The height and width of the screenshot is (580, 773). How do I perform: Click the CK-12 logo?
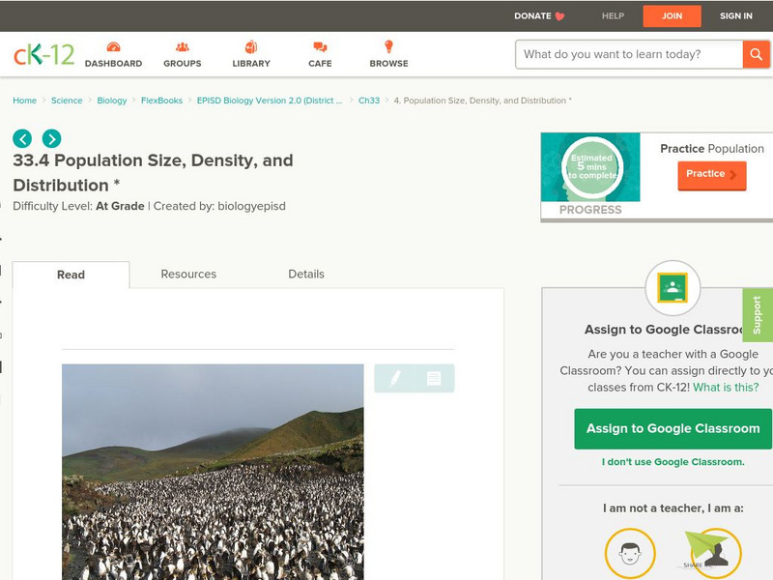tap(43, 54)
